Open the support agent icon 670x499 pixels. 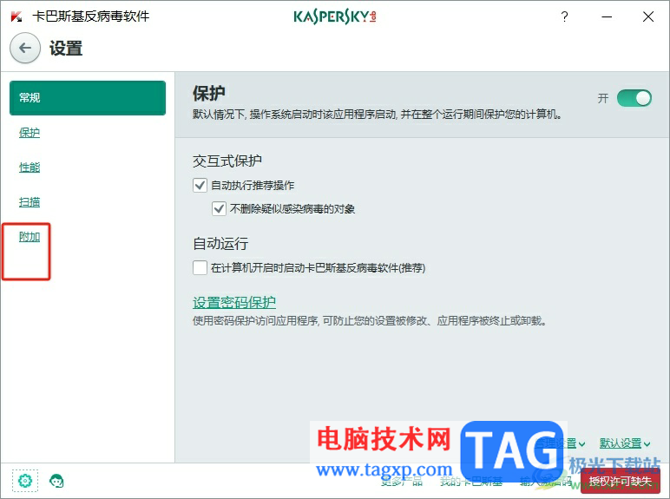coord(56,481)
